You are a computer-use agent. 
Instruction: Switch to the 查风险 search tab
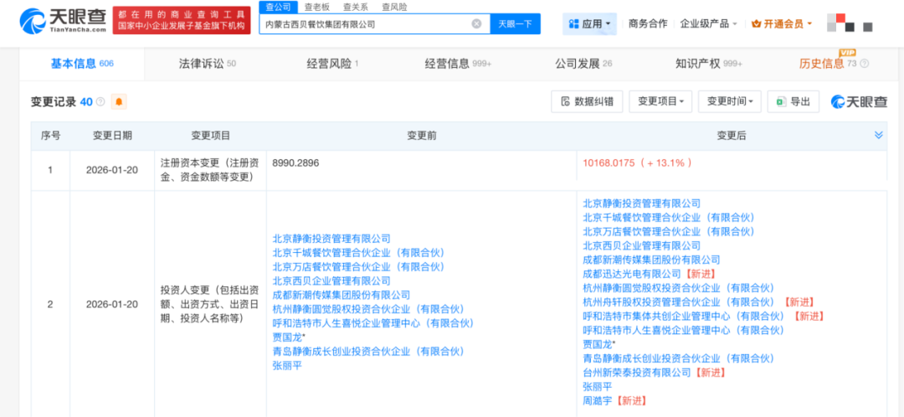click(394, 7)
